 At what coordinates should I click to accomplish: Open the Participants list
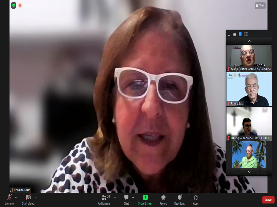click(104, 199)
